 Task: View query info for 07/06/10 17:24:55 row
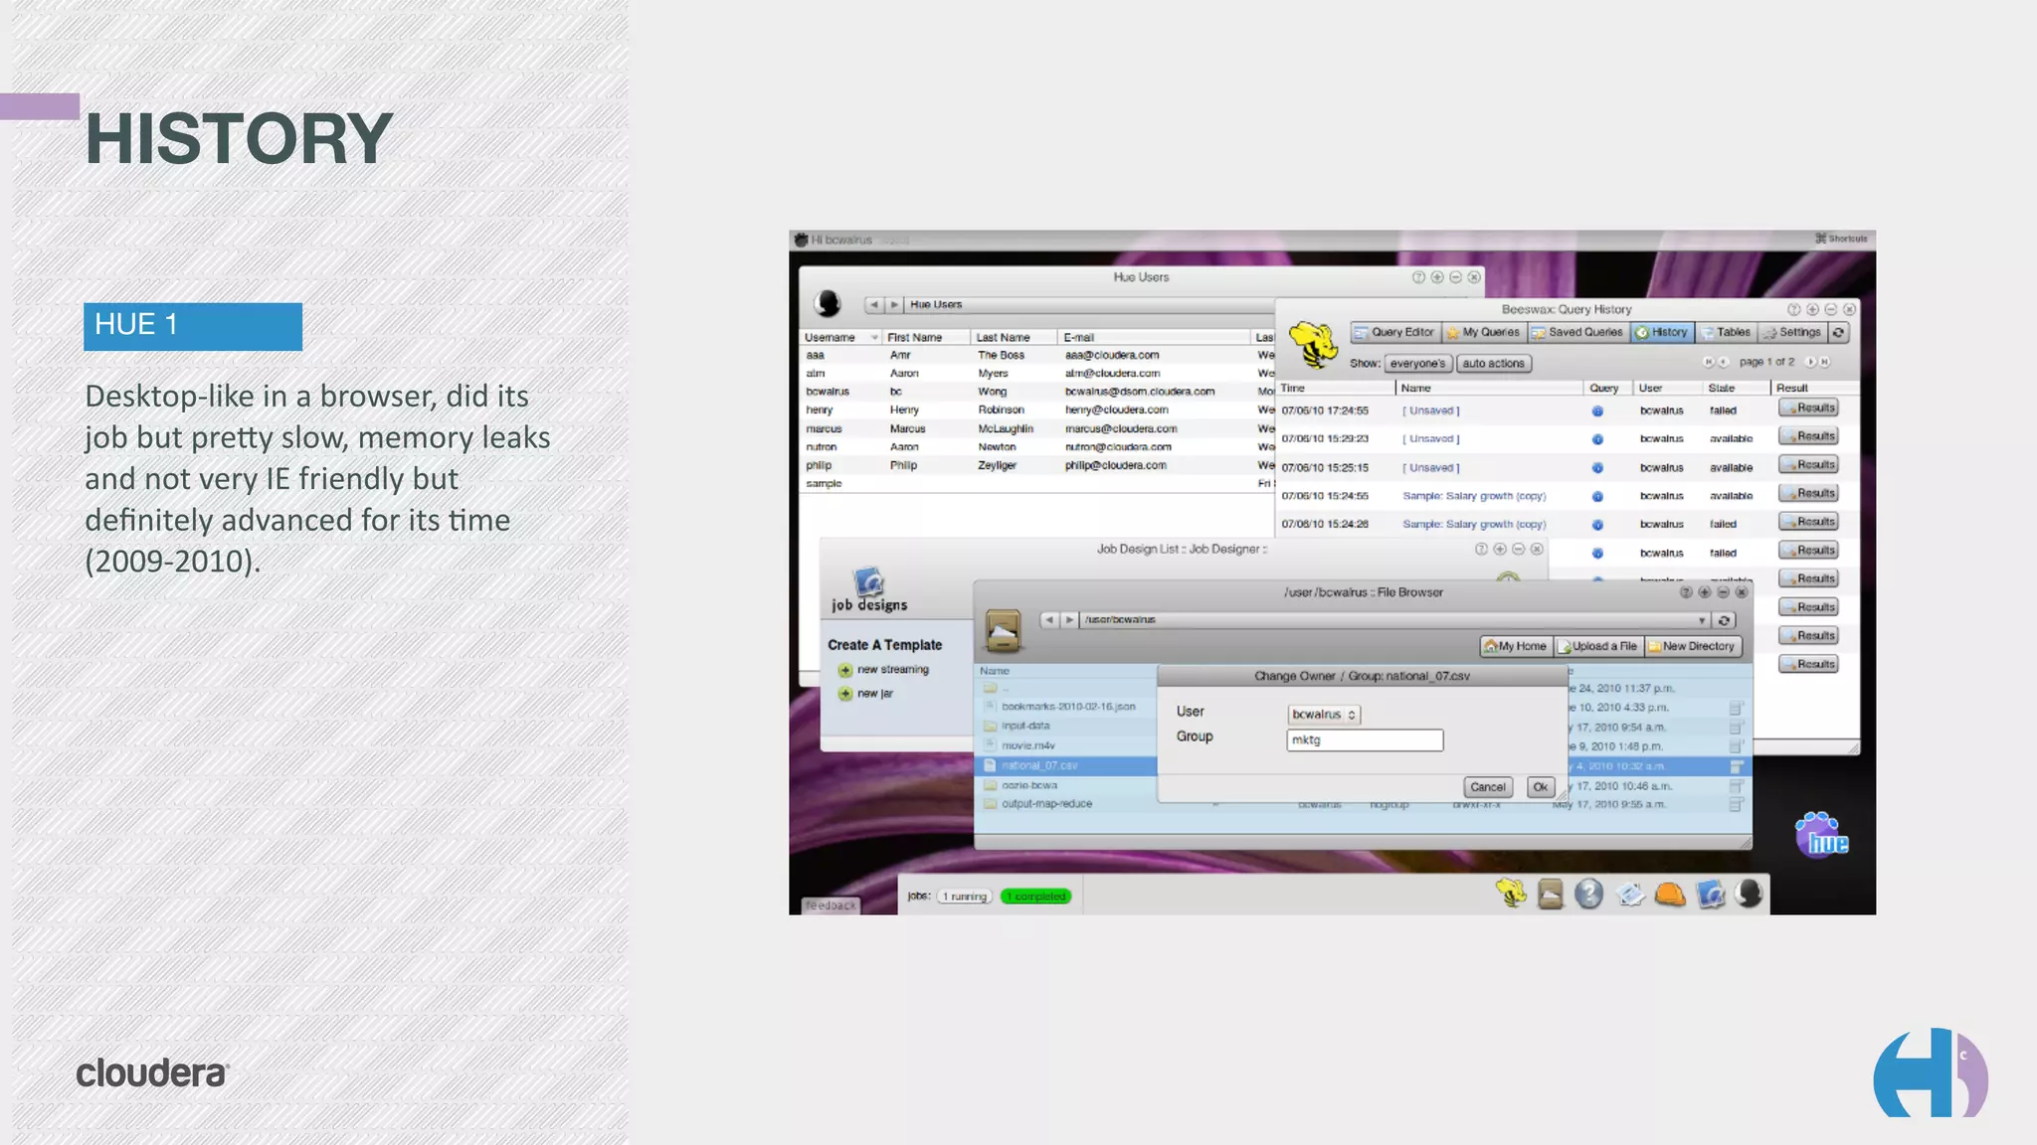[1597, 410]
